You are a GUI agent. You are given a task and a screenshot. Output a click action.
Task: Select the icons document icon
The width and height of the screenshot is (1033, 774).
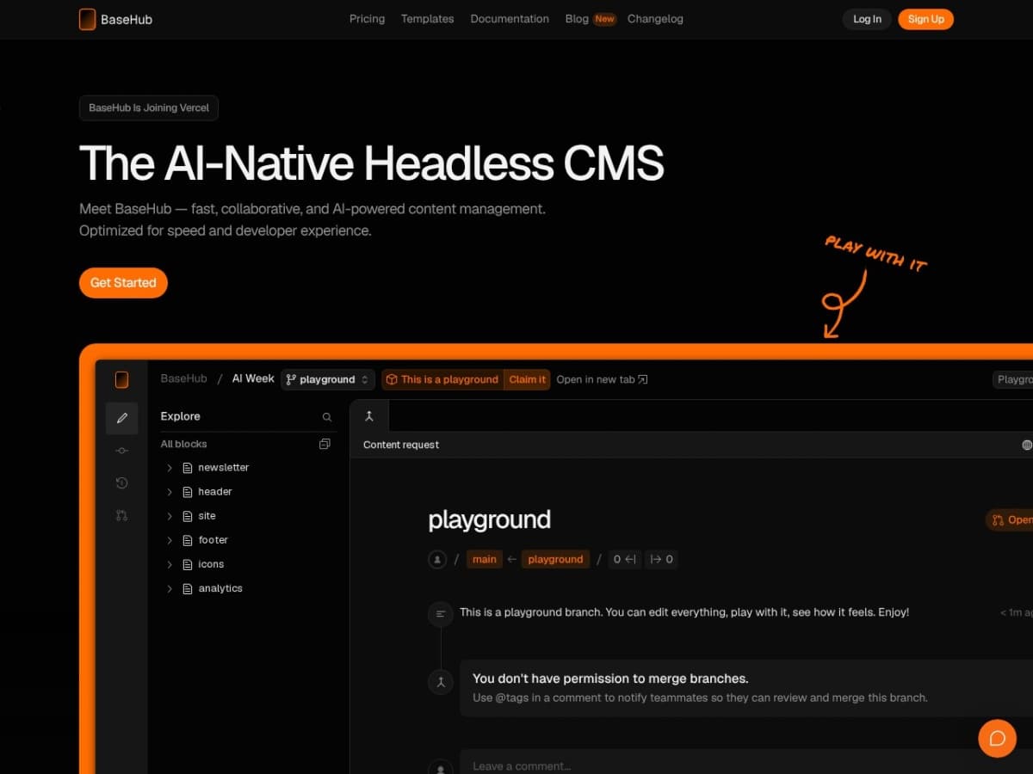pos(187,564)
